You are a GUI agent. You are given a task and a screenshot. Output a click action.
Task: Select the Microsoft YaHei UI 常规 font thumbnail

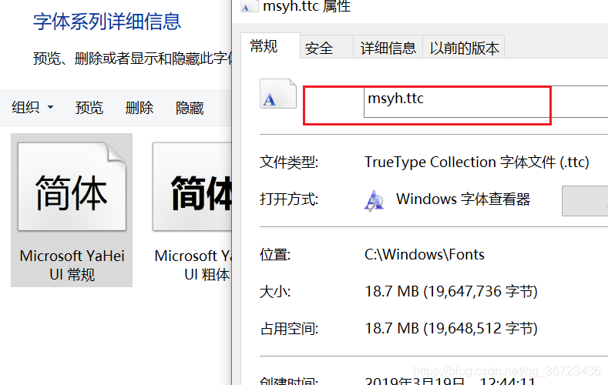click(x=72, y=186)
